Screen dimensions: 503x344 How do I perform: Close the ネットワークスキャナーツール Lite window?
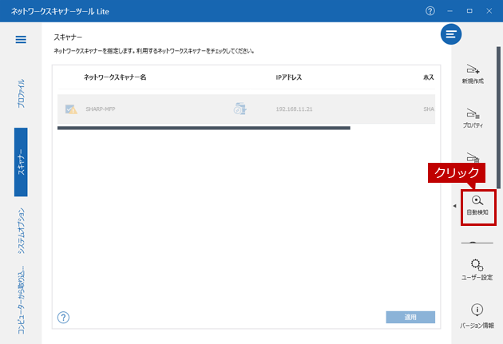[489, 11]
